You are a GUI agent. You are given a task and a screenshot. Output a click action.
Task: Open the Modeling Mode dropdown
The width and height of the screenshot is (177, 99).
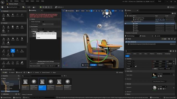pyautogui.click(x=13, y=7)
